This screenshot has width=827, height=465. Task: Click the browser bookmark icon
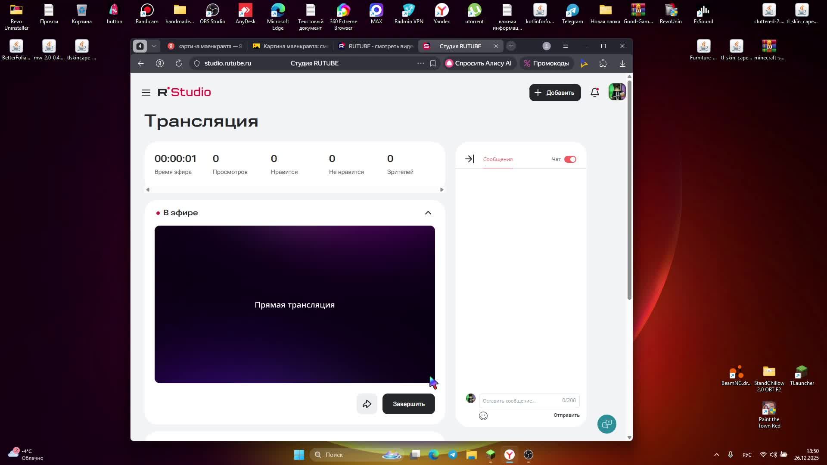coord(433,63)
